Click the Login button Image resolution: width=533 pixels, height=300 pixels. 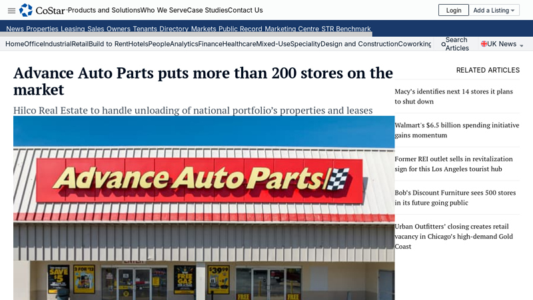coord(454,10)
